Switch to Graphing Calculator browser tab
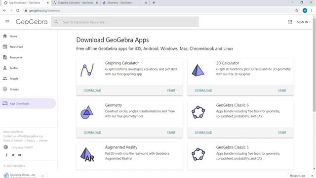Image resolution: width=316 pixels, height=178 pixels. coord(76,3)
